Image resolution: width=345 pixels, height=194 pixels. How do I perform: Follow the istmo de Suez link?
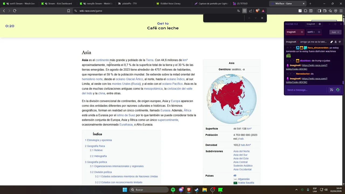pos(126,115)
